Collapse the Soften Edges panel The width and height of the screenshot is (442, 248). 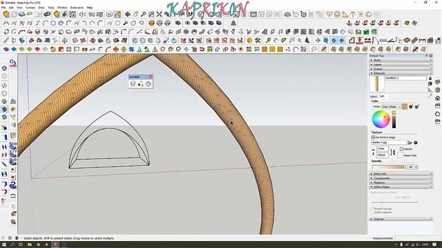point(401,187)
